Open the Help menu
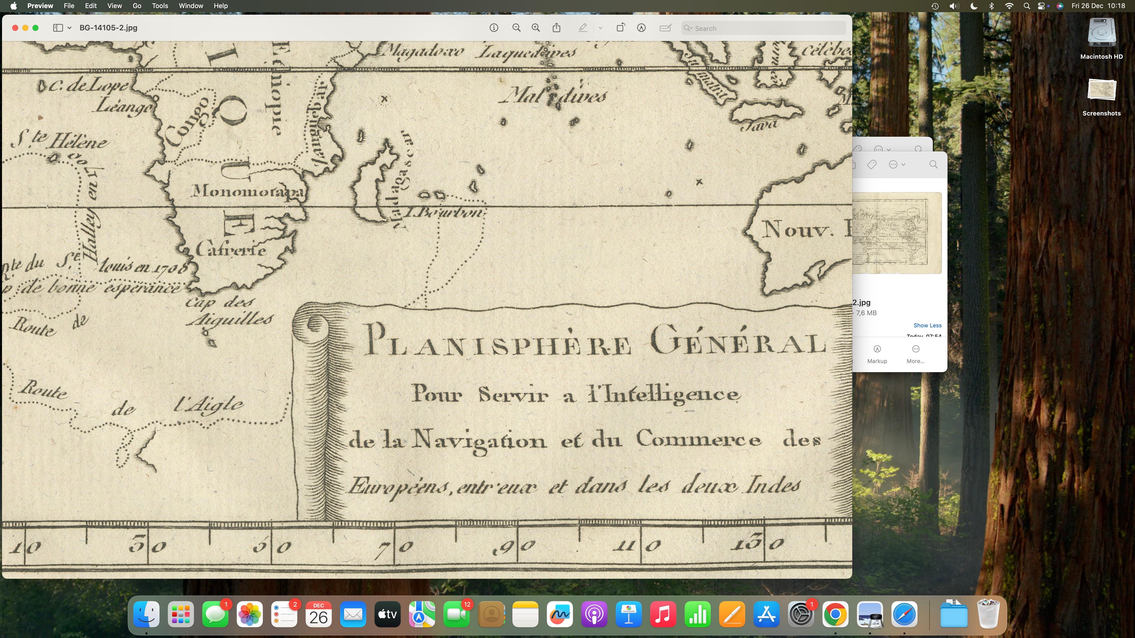The height and width of the screenshot is (638, 1135). [221, 6]
